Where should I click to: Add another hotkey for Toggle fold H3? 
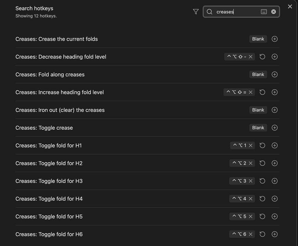[274, 181]
